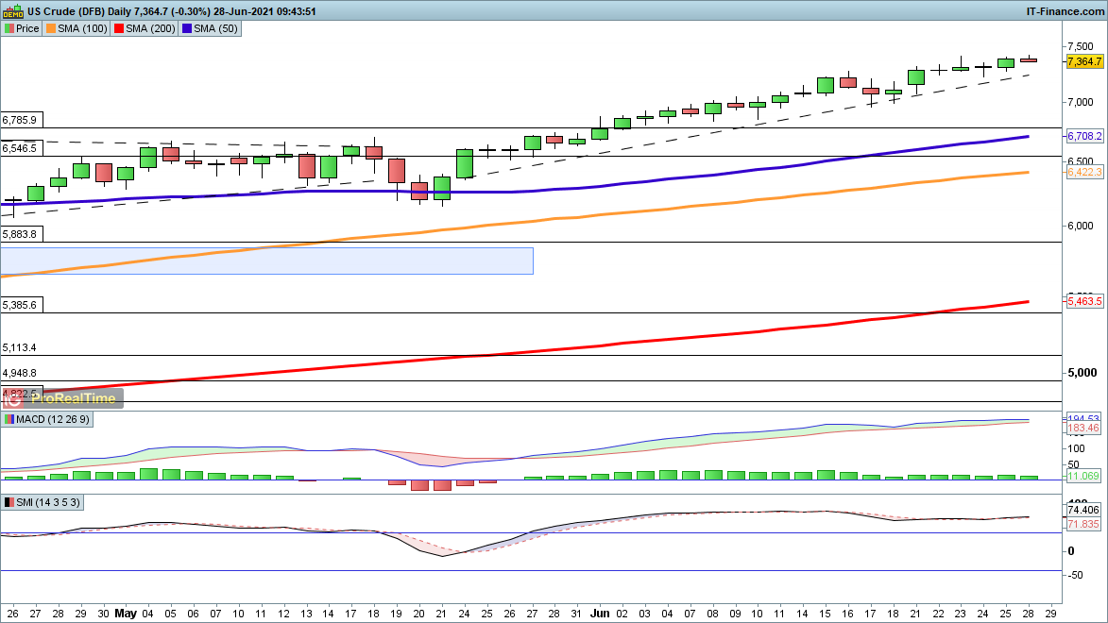
Task: Click the yellow 7,364.7 current price tag
Action: tap(1084, 61)
